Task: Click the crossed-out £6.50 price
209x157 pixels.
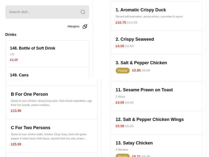Action: [x=146, y=70]
